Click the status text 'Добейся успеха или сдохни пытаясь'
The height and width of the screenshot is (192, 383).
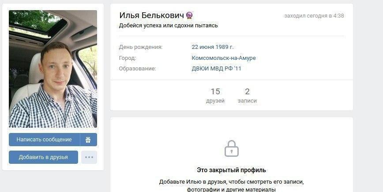click(x=168, y=26)
